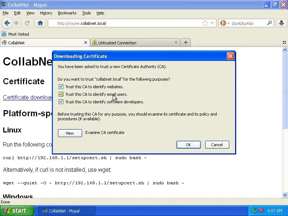Uncheck Trust this CA to identify websites
Screen dimensions: 288x216
(x=61, y=87)
